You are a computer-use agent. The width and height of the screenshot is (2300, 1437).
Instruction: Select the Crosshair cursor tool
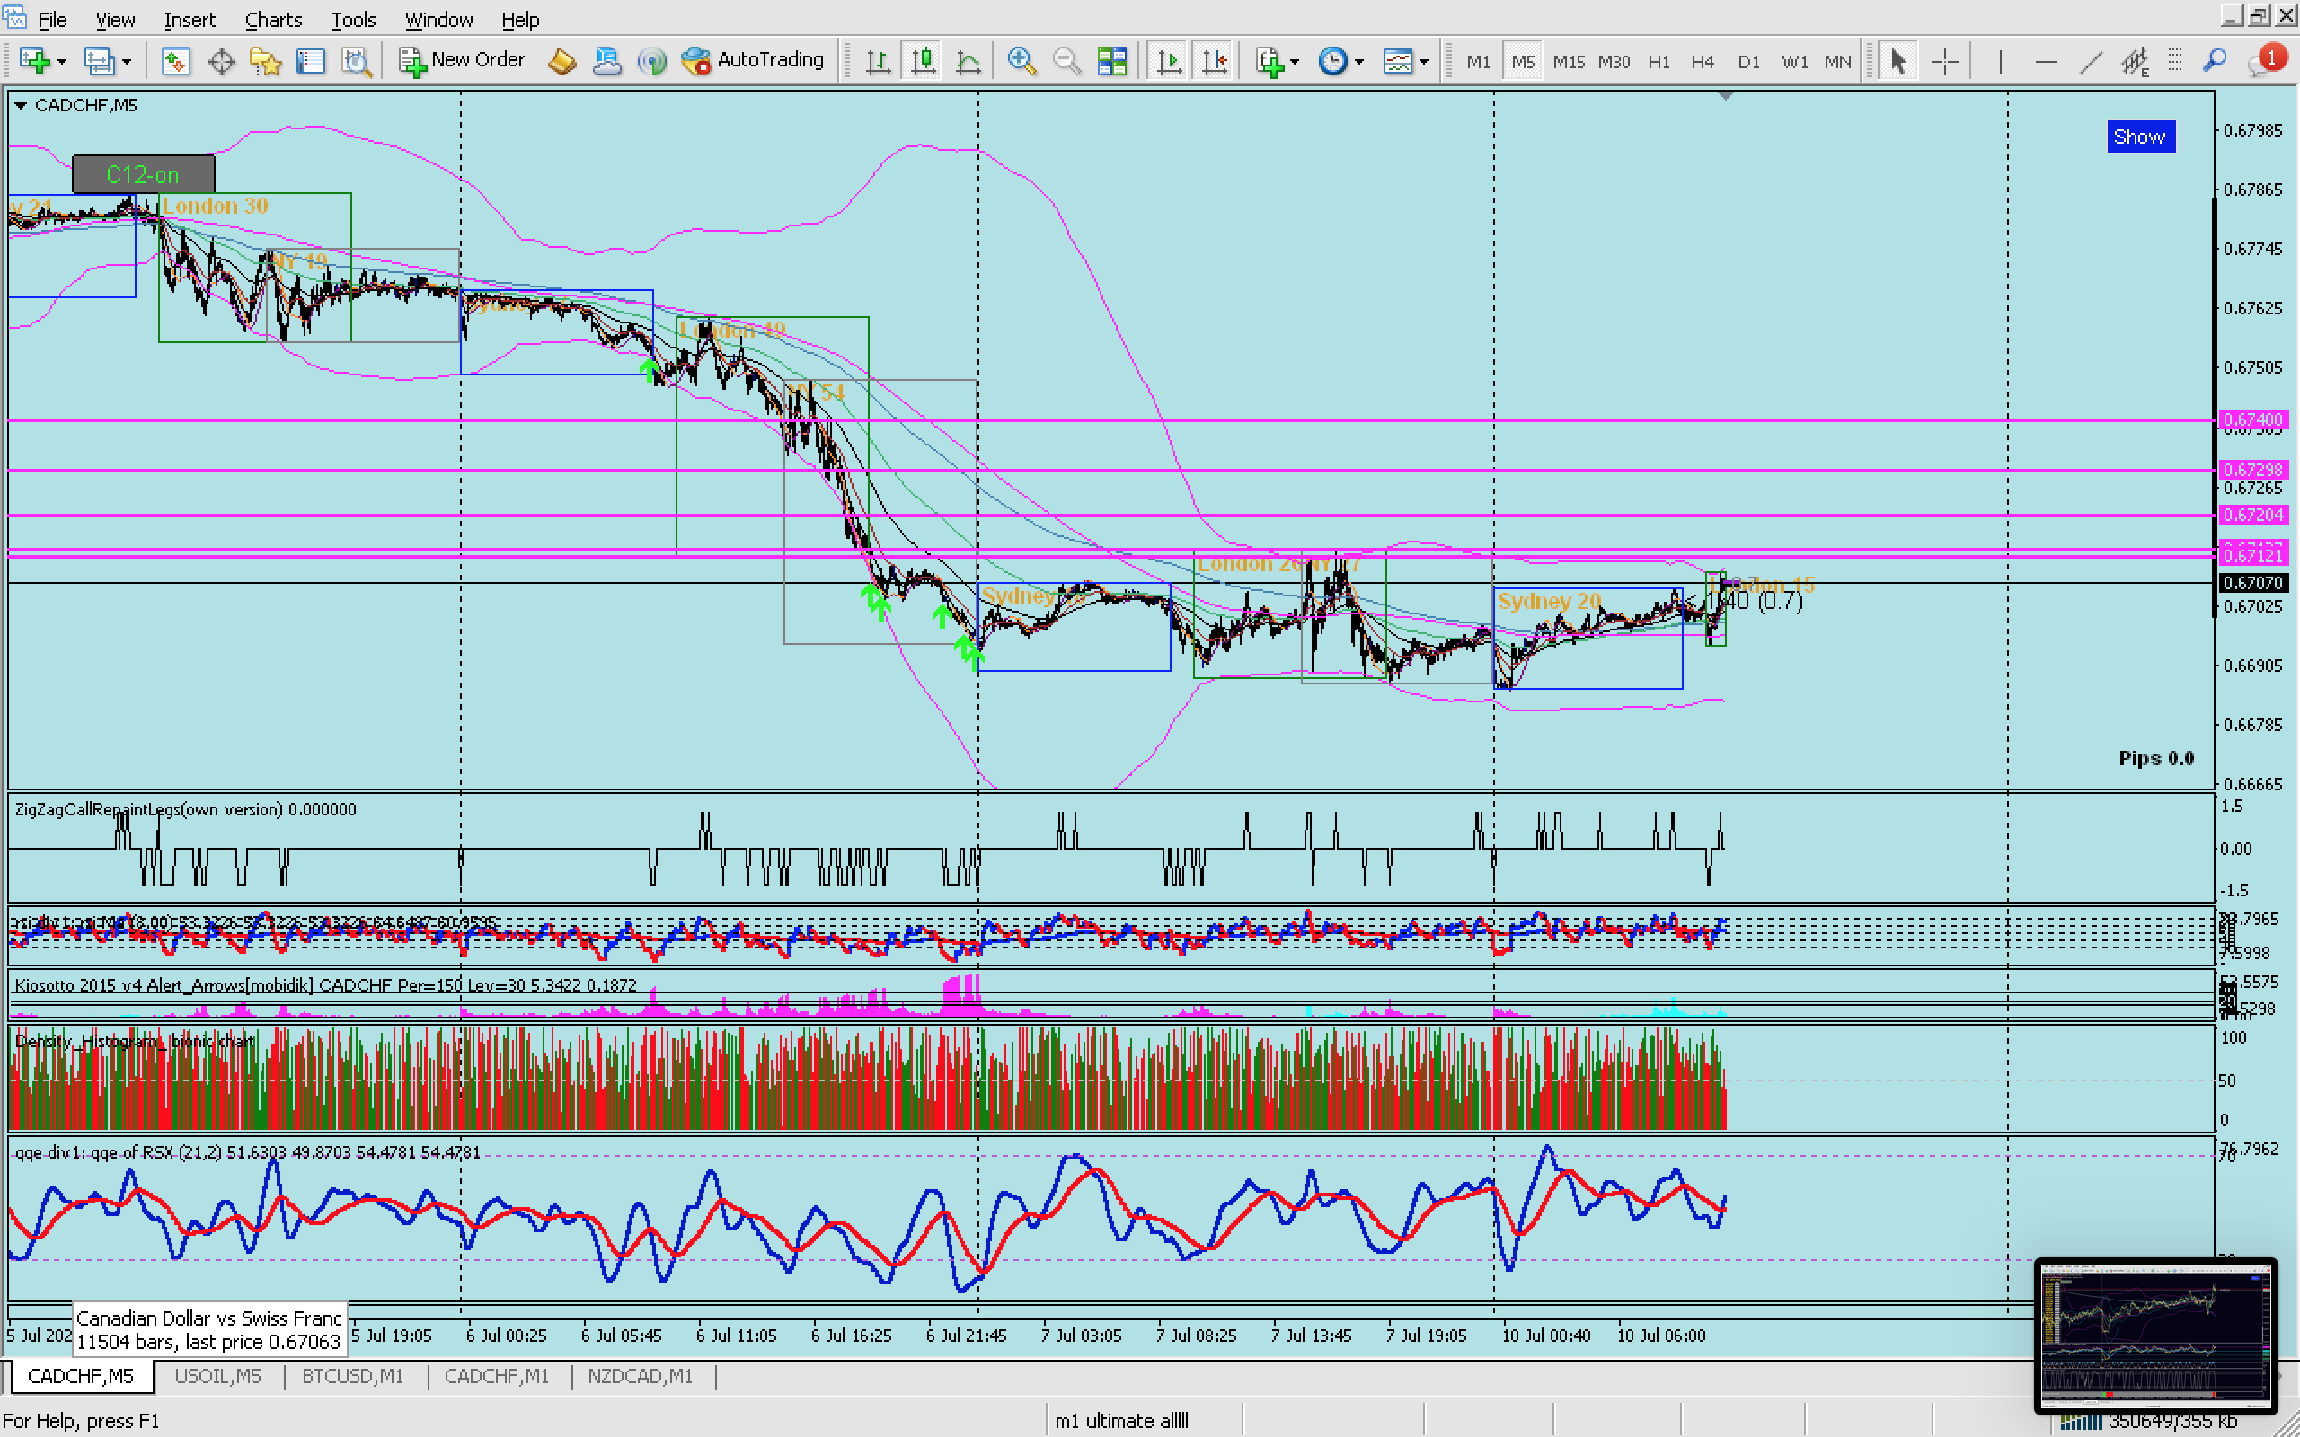point(1944,62)
